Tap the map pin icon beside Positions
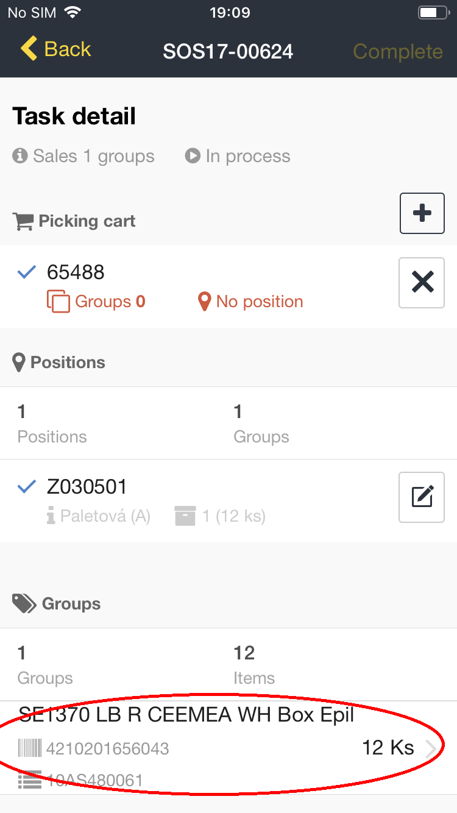The height and width of the screenshot is (813, 457). 19,363
